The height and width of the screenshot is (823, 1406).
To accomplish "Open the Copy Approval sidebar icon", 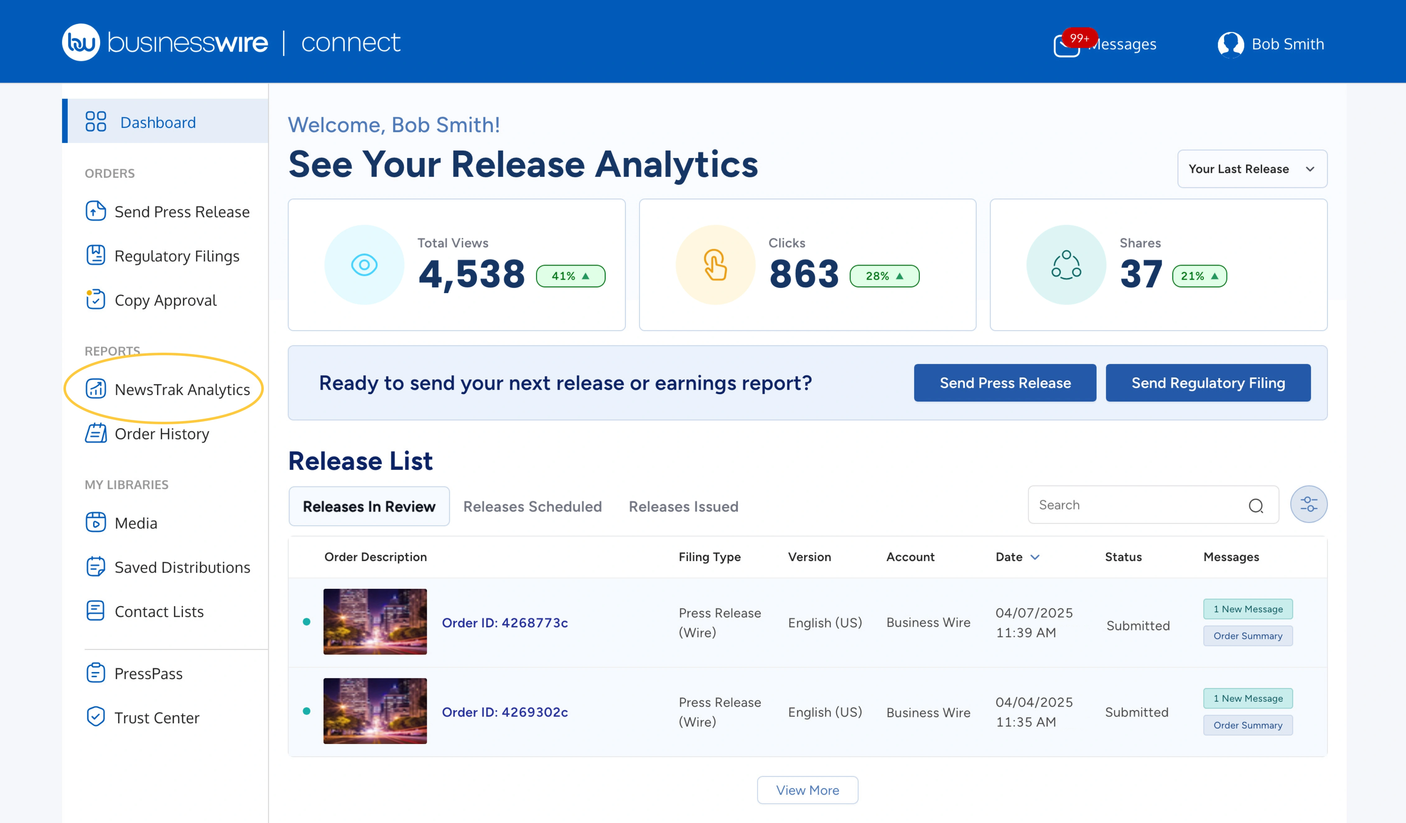I will tap(95, 299).
